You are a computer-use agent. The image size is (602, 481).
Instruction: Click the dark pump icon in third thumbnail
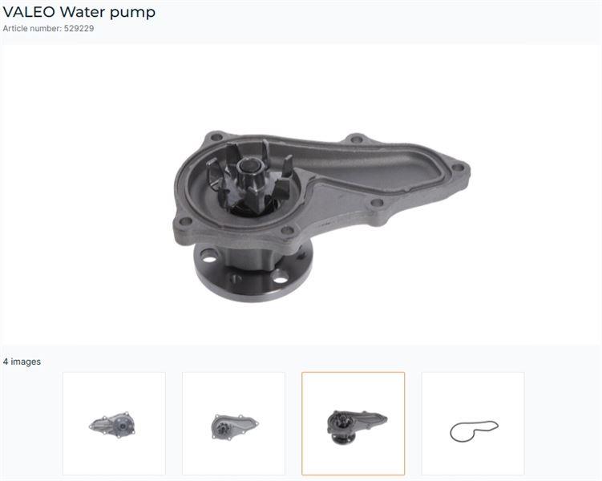click(357, 427)
